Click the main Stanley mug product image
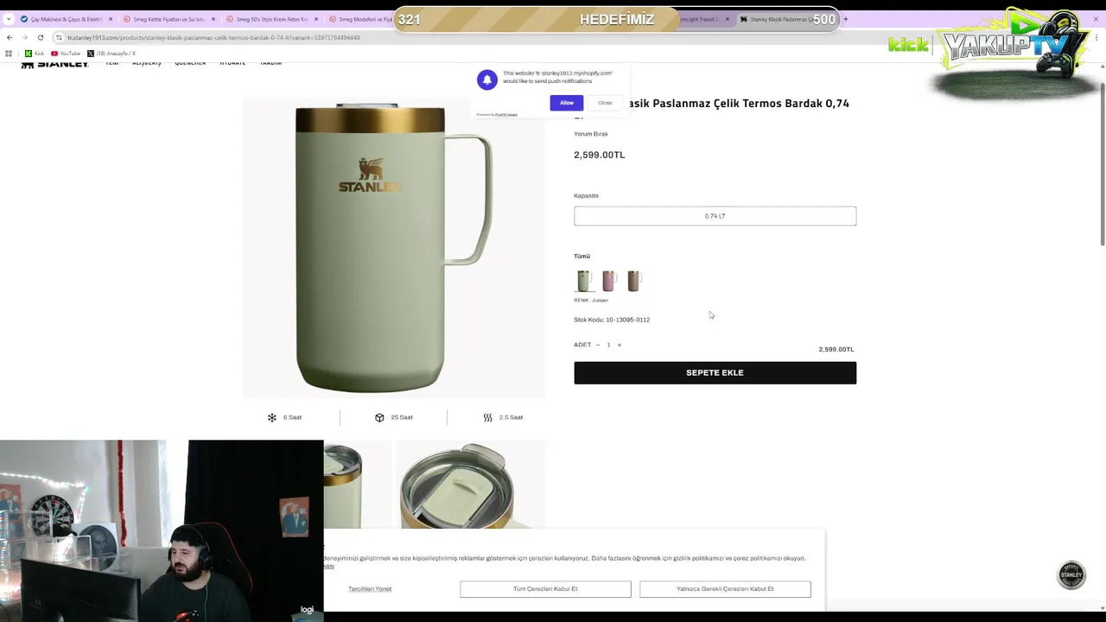 pos(394,248)
